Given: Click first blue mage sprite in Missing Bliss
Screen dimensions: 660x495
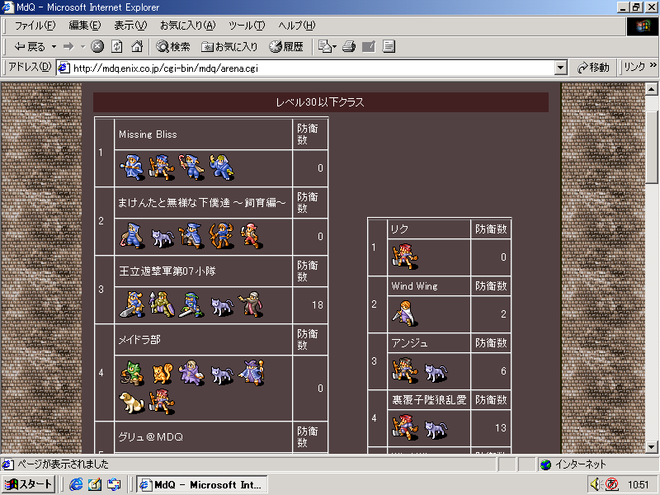Looking at the screenshot, I should (x=132, y=167).
